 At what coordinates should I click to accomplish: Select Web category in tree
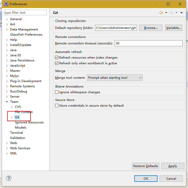(x=13, y=143)
